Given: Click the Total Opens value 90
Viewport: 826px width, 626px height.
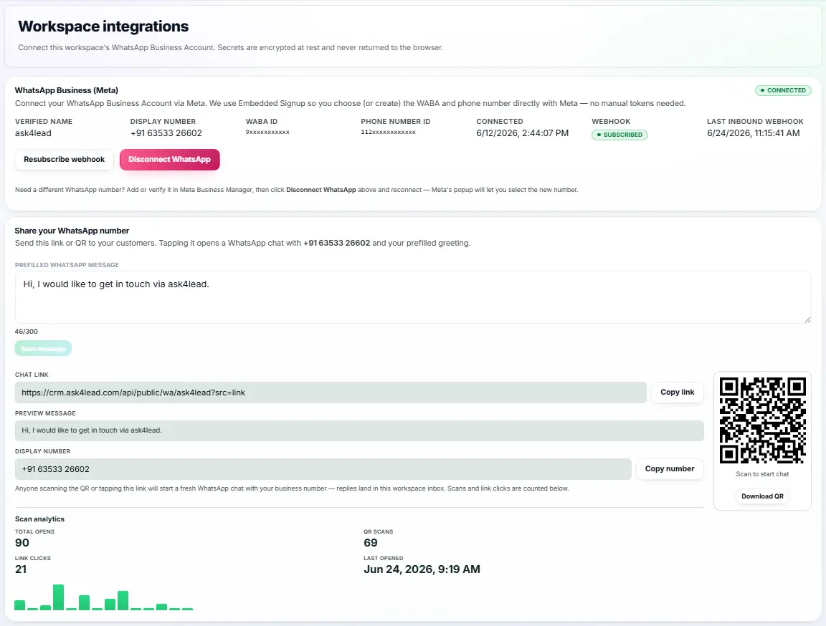Looking at the screenshot, I should 22,543.
